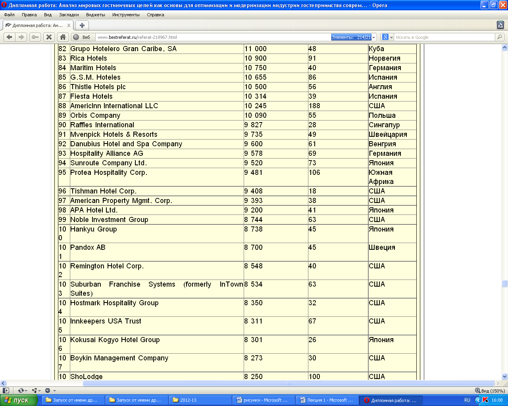Switch to second Запуск от имени др... taskbar folder
The width and height of the screenshot is (508, 406).
pyautogui.click(x=137, y=400)
